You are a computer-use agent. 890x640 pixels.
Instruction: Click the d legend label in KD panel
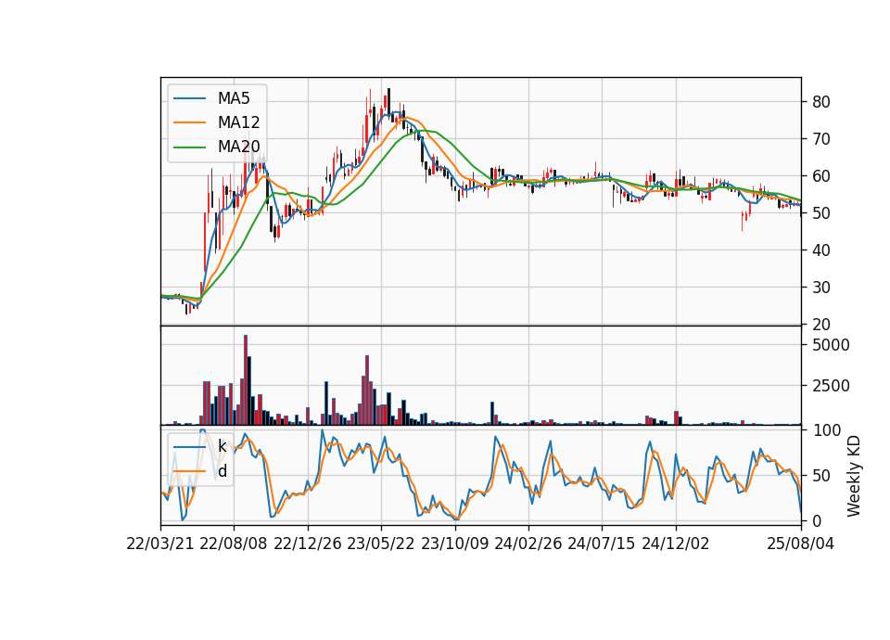pos(222,471)
